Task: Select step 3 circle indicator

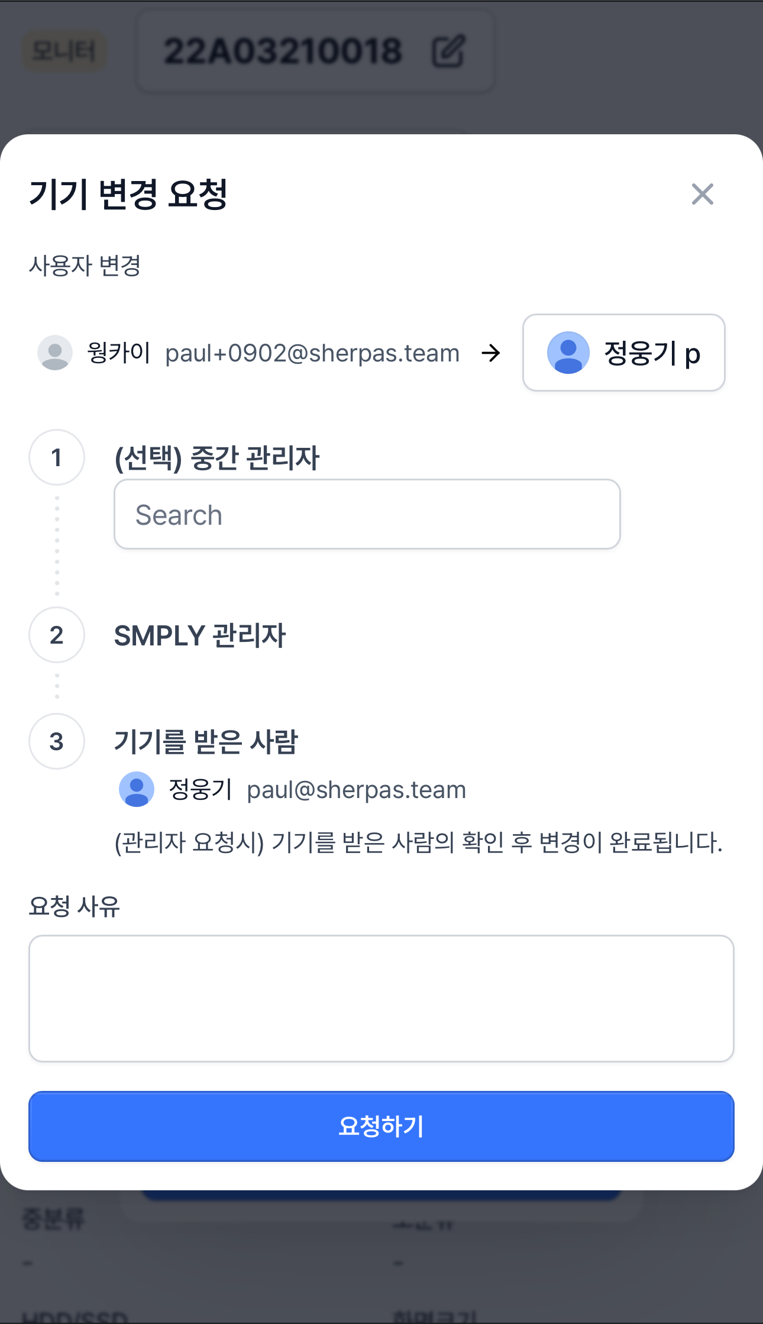Action: coord(57,741)
